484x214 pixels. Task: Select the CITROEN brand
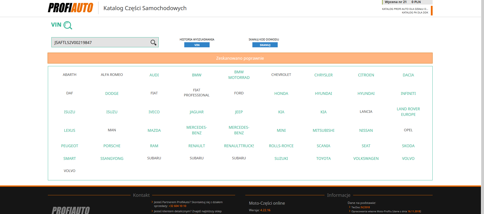366,75
